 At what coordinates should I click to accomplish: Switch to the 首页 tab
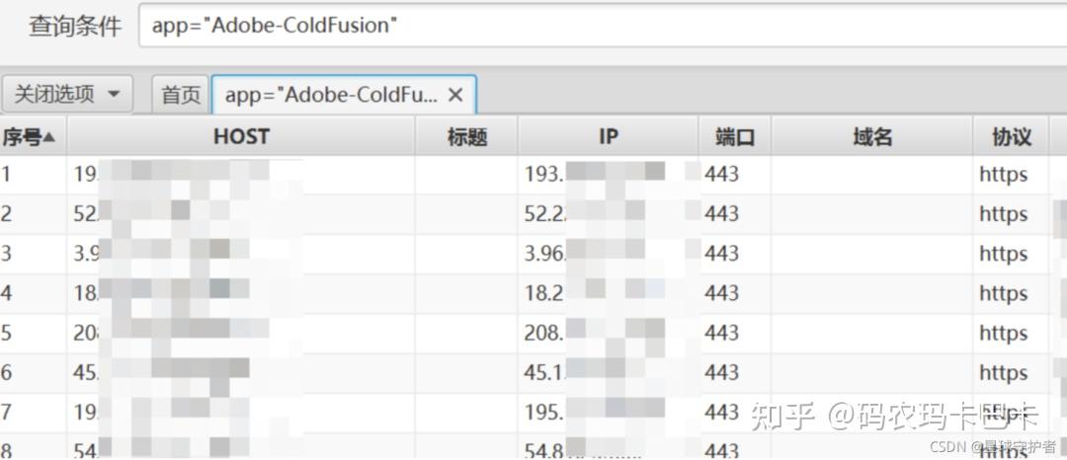[181, 95]
